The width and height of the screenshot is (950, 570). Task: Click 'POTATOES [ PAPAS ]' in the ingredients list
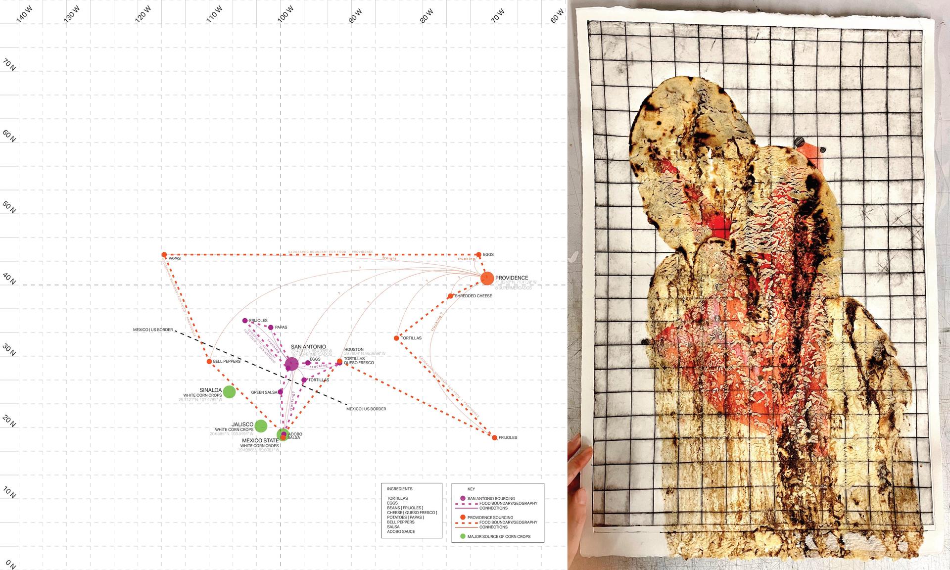406,518
